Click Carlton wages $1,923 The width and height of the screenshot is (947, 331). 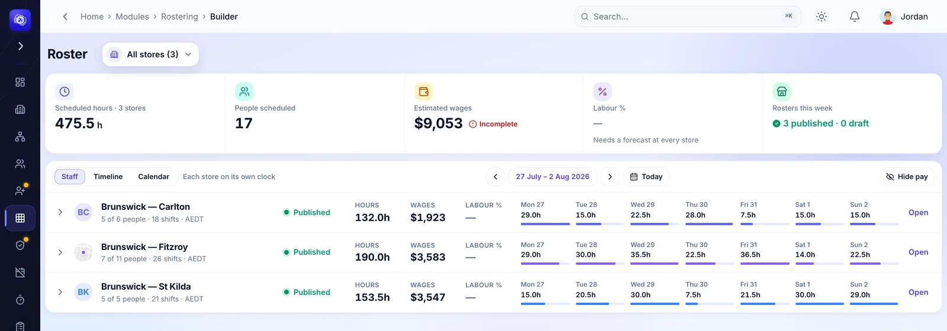tap(428, 218)
